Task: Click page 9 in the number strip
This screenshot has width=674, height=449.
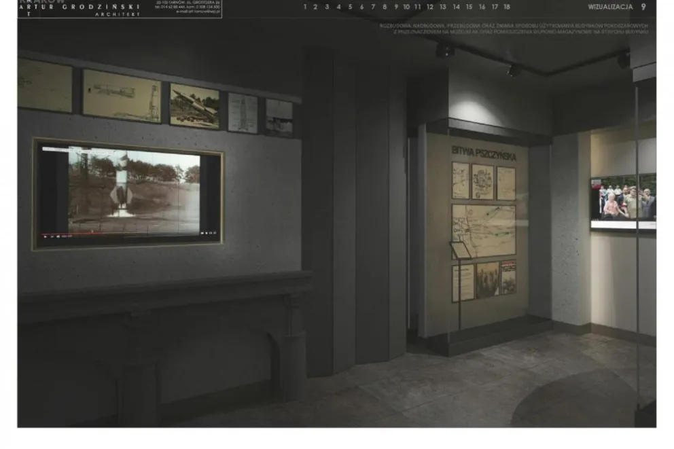Action: pyautogui.click(x=396, y=7)
